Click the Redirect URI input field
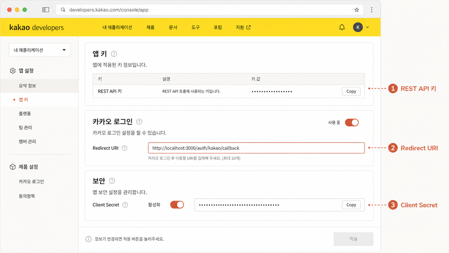Image resolution: width=449 pixels, height=253 pixels. point(256,148)
